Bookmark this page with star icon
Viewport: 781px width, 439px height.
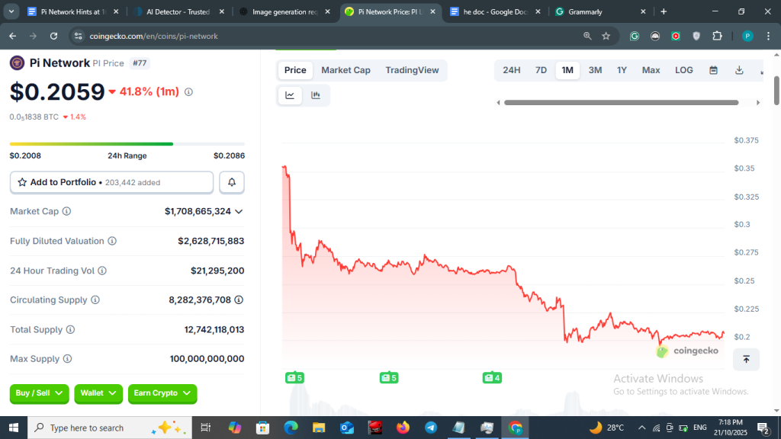tap(606, 36)
